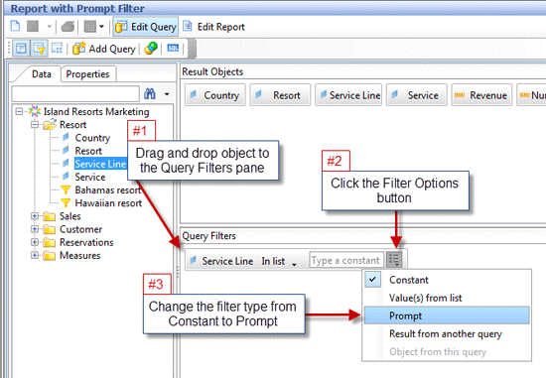Image resolution: width=546 pixels, height=378 pixels.
Task: Select the Country object in tree
Action: tap(92, 138)
